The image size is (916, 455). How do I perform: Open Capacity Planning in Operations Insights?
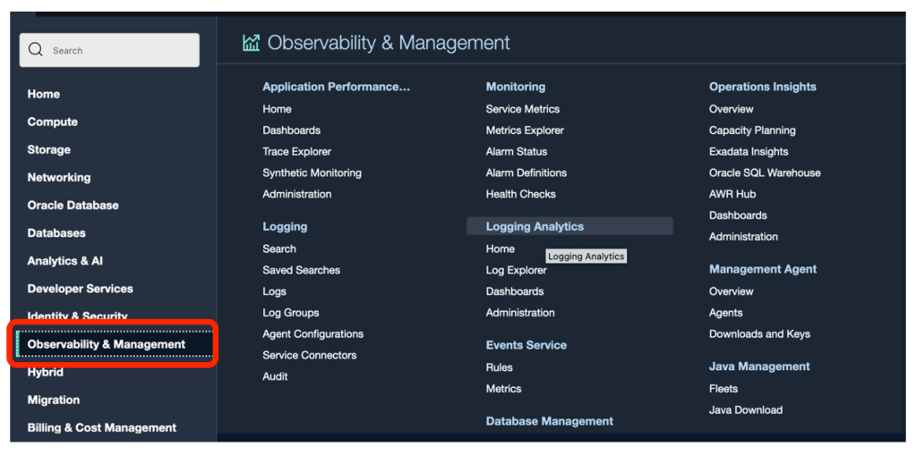(x=752, y=131)
